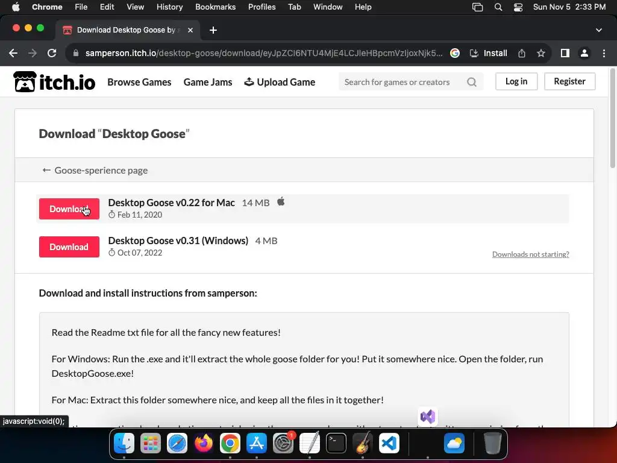
Task: Click Log in button
Action: pos(516,81)
